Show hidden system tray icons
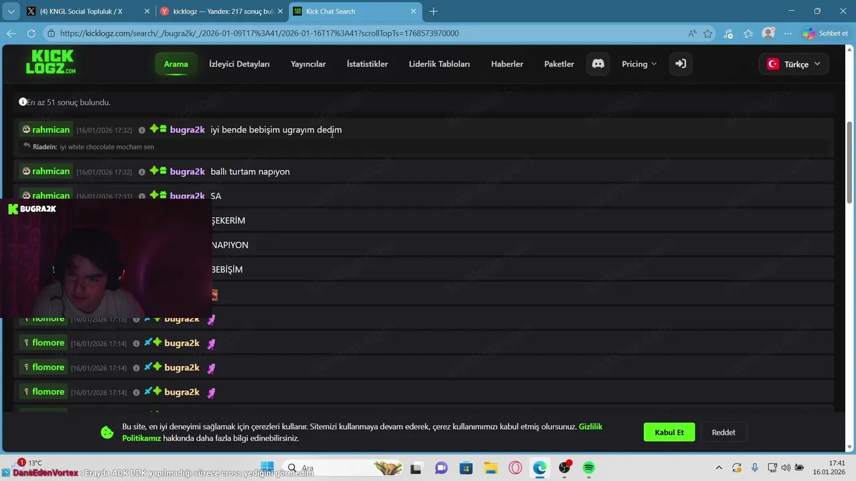The image size is (856, 481). coord(719,468)
